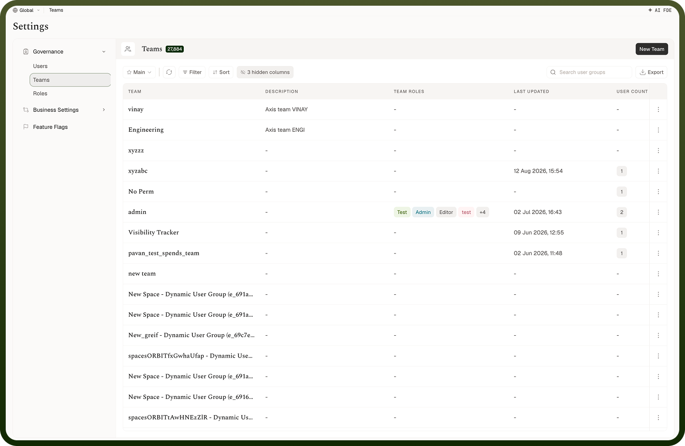Click the AI FDE sparkle icon

coord(650,10)
